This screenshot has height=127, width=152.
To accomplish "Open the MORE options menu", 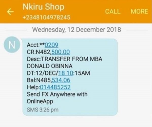I will coord(139,11).
